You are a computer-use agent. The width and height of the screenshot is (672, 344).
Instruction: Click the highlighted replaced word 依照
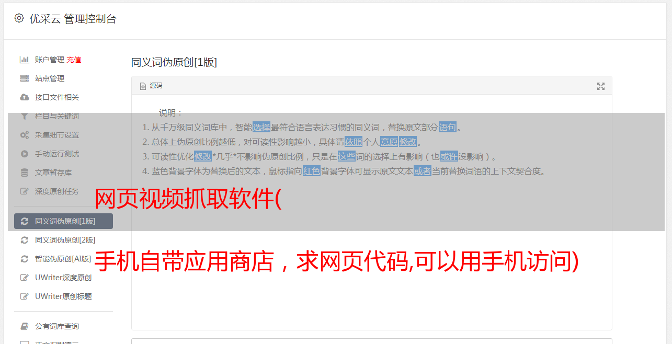pos(354,142)
